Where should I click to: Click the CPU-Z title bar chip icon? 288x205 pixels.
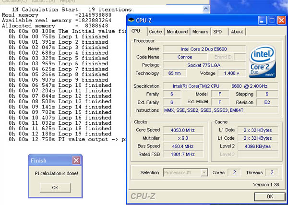[x=131, y=20]
